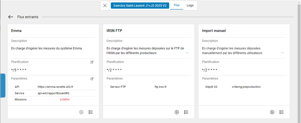Open the Emma flux task list icon

click(x=91, y=112)
